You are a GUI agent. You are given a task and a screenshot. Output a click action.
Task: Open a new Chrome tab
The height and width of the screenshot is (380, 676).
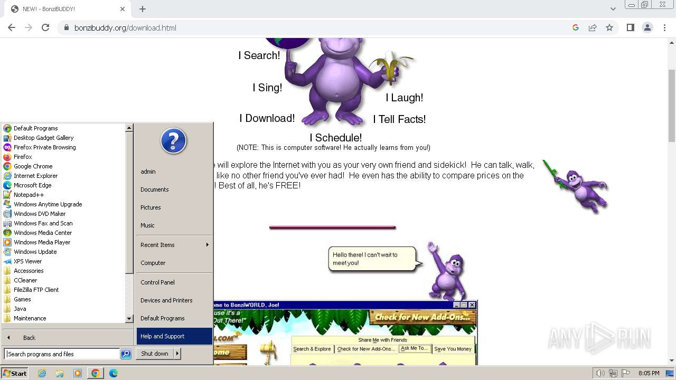pos(143,9)
